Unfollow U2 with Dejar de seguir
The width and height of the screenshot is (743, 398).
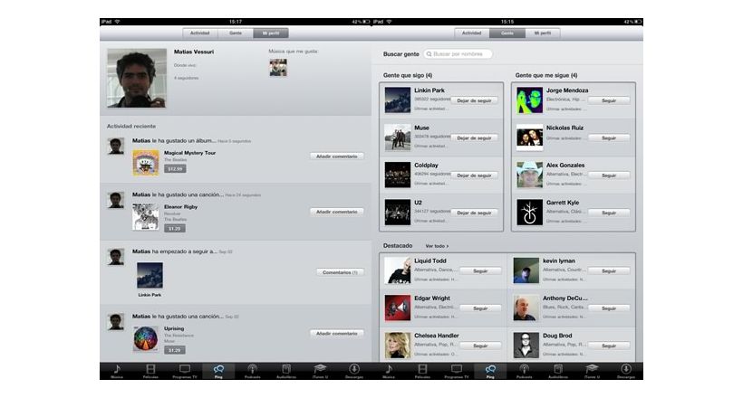click(x=474, y=213)
